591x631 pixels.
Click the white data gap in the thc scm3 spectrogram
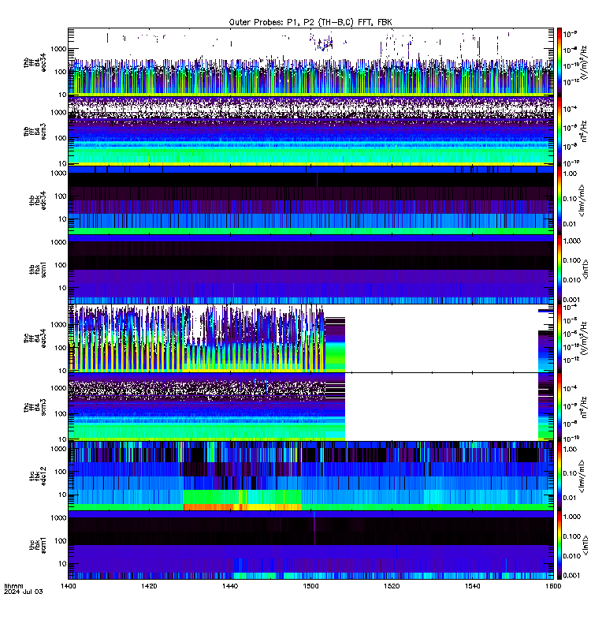pyautogui.click(x=441, y=407)
